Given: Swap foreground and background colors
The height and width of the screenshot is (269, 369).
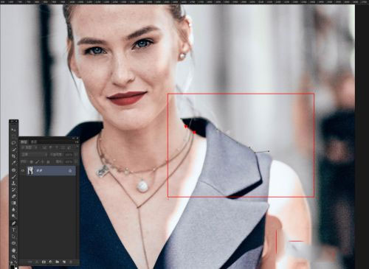Looking at the screenshot, I should pyautogui.click(x=16, y=262).
